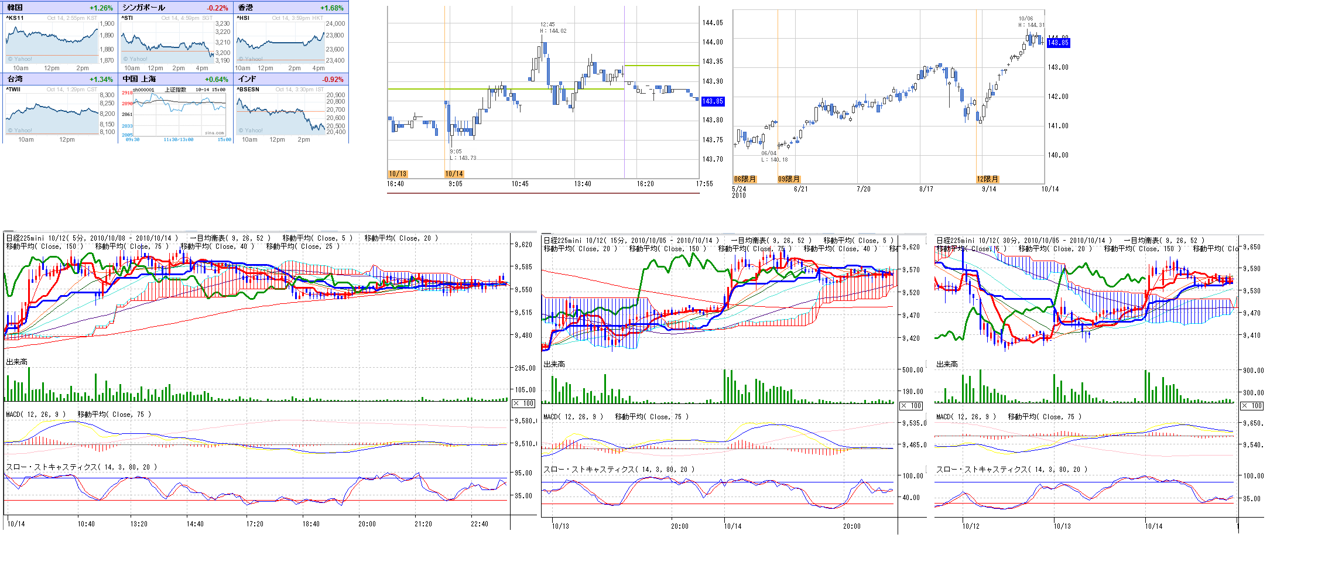Screen dimensions: 1342x582
Task: Select the 09限月 contract month marker
Action: pyautogui.click(x=789, y=179)
